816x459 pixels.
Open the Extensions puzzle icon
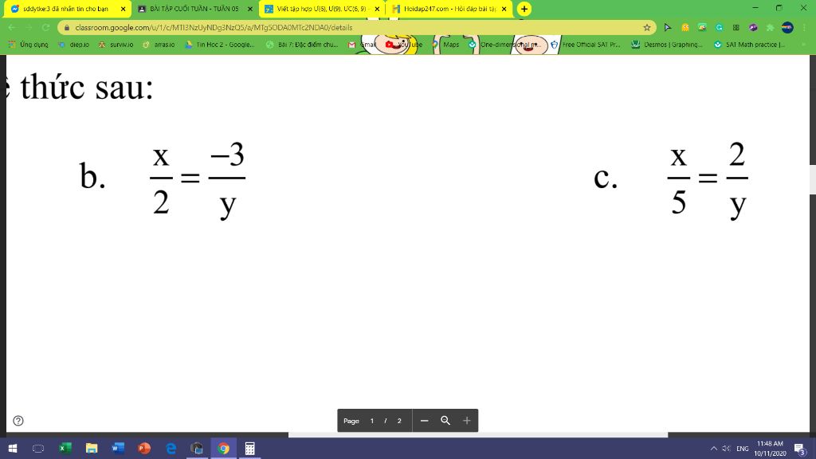click(771, 28)
